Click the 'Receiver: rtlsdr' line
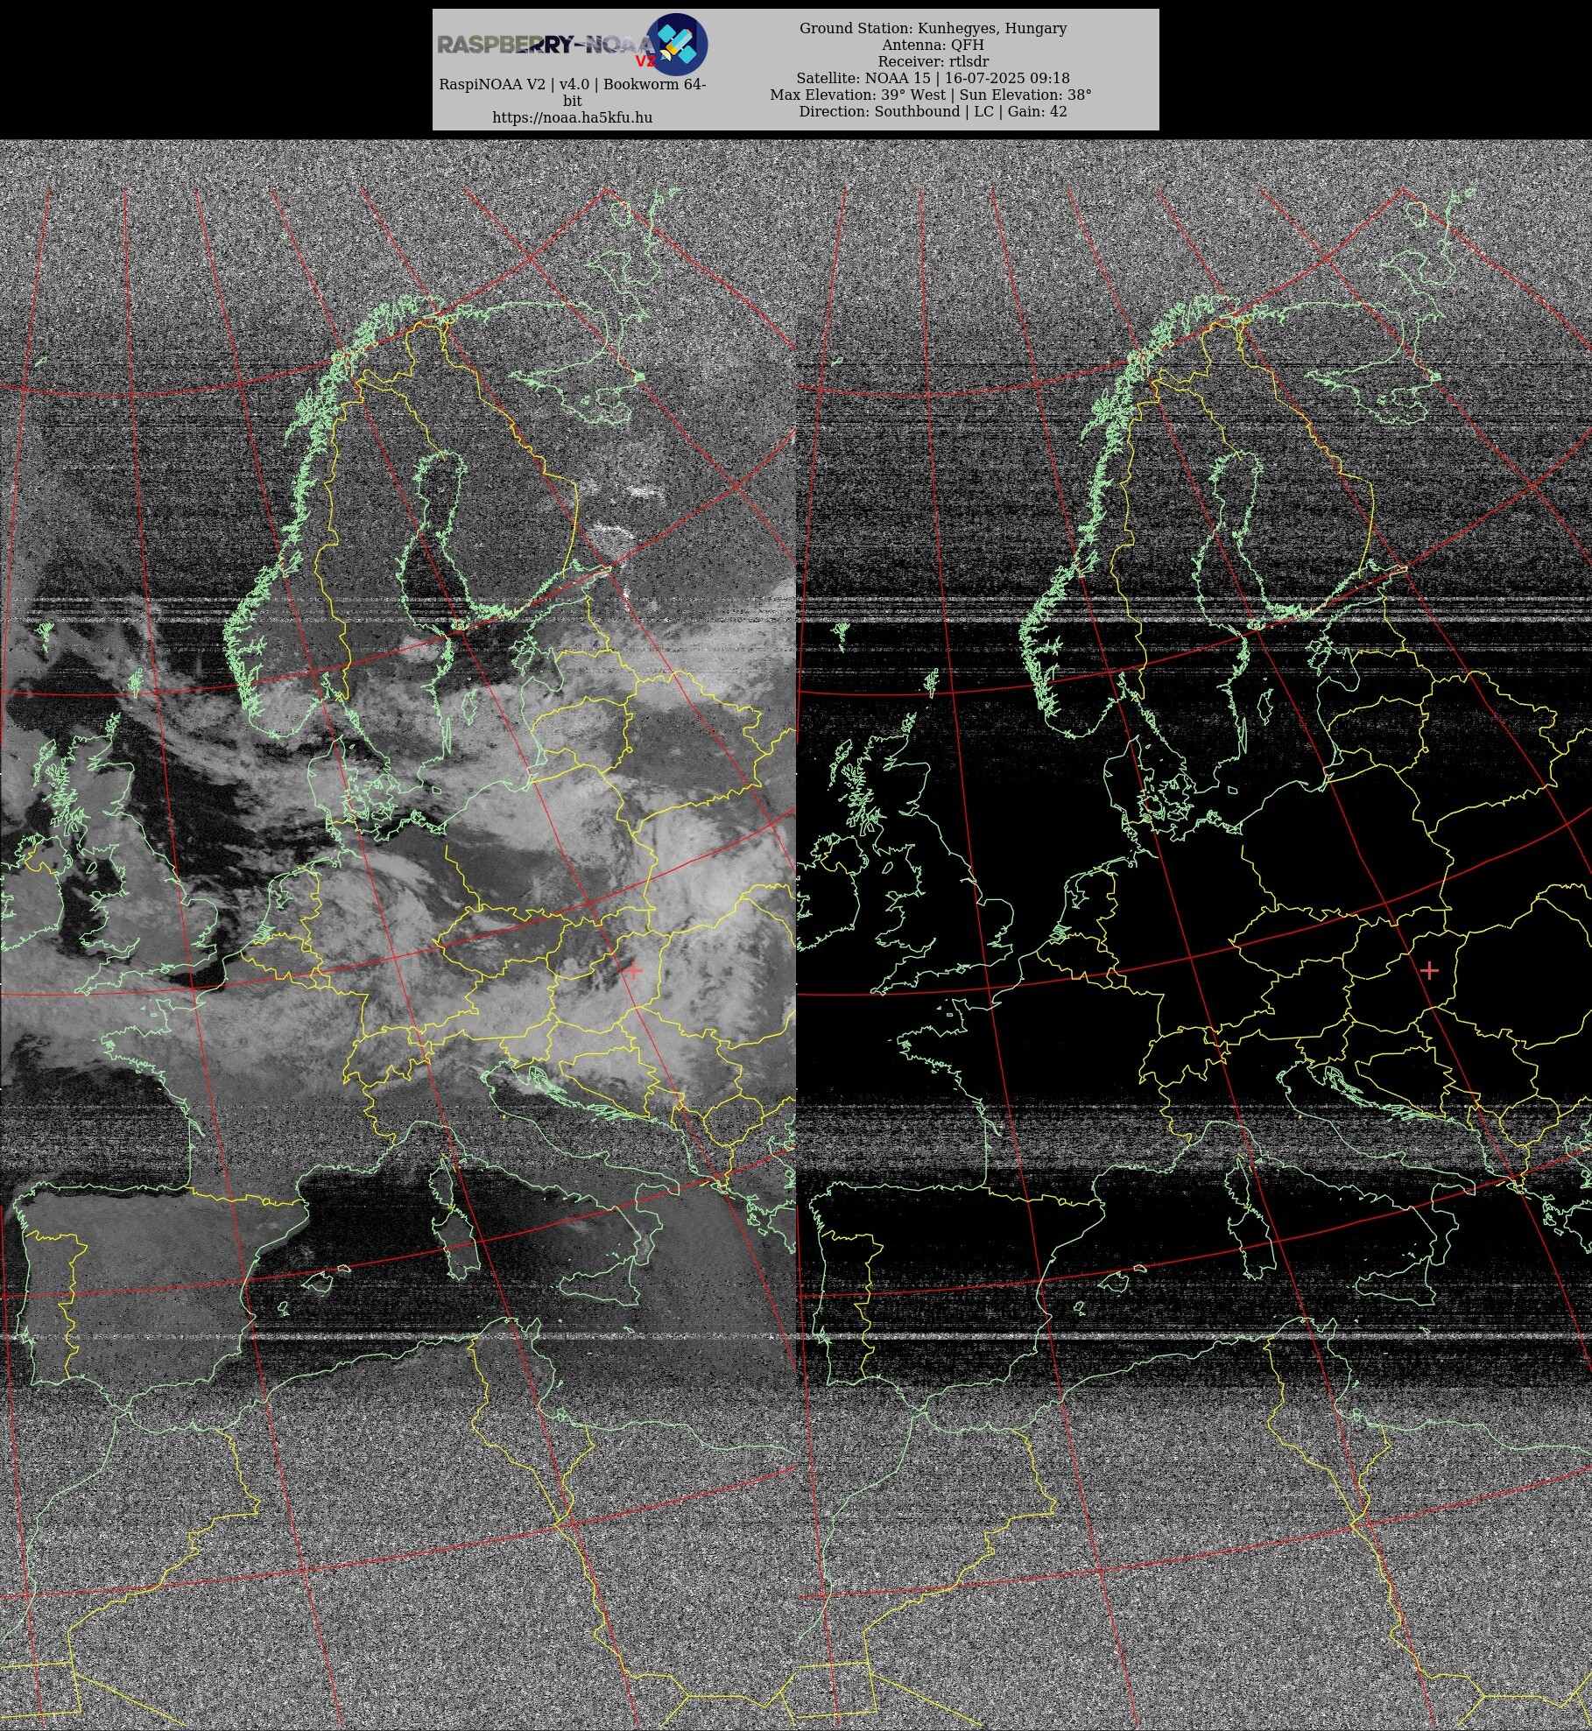 [933, 61]
